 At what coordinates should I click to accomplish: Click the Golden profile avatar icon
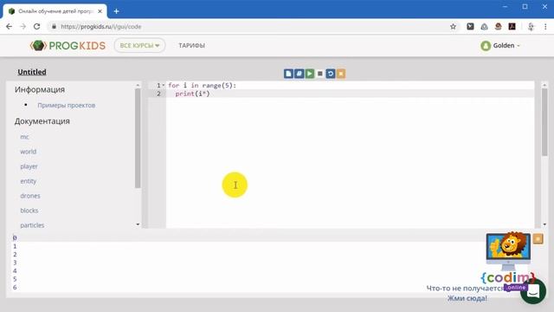point(486,46)
